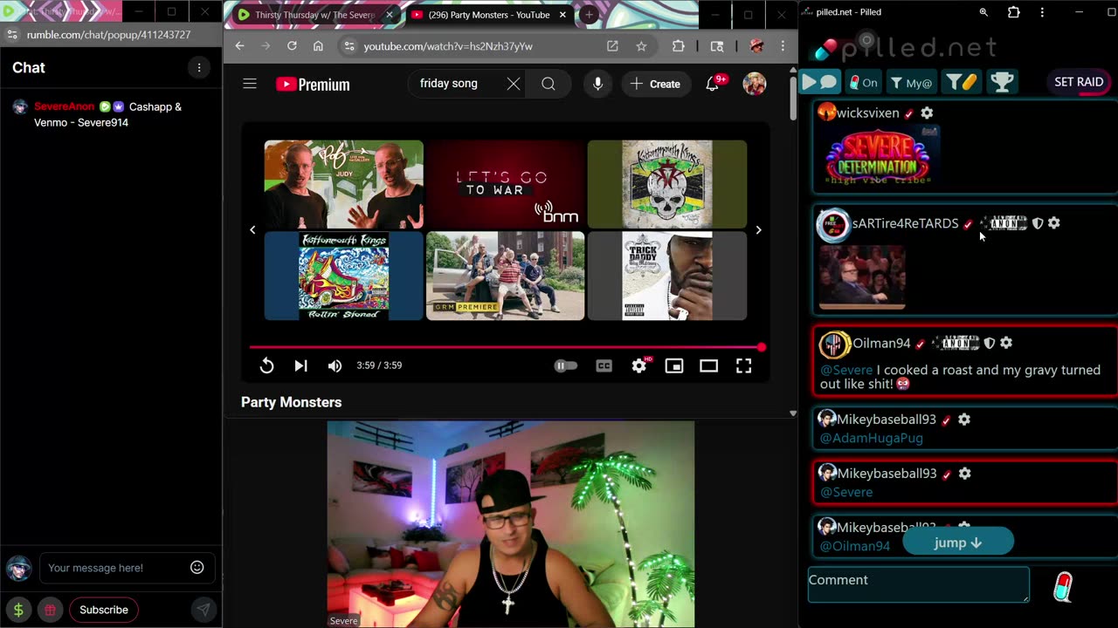This screenshot has width=1118, height=628.
Task: Go to the browser home page
Action: coord(318,46)
